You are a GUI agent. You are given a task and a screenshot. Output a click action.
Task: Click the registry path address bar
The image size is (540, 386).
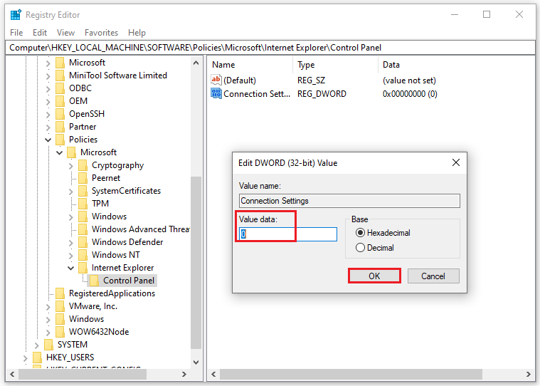pyautogui.click(x=270, y=48)
